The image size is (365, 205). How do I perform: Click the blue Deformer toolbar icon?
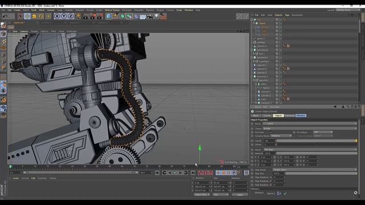coord(136,16)
